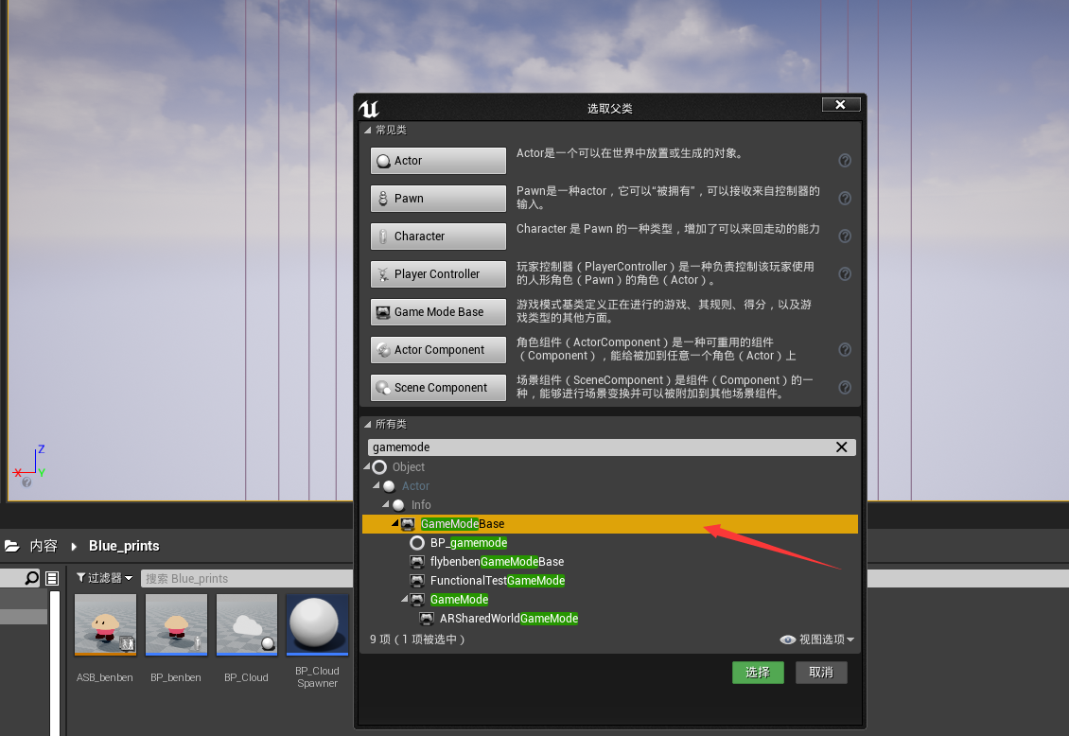Choose the Game Mode Base class button

point(438,312)
